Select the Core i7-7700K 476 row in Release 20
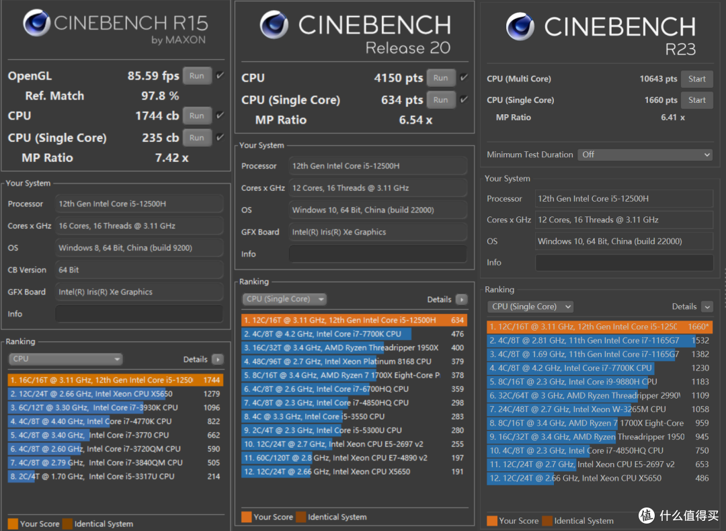This screenshot has height=531, width=726. point(354,334)
